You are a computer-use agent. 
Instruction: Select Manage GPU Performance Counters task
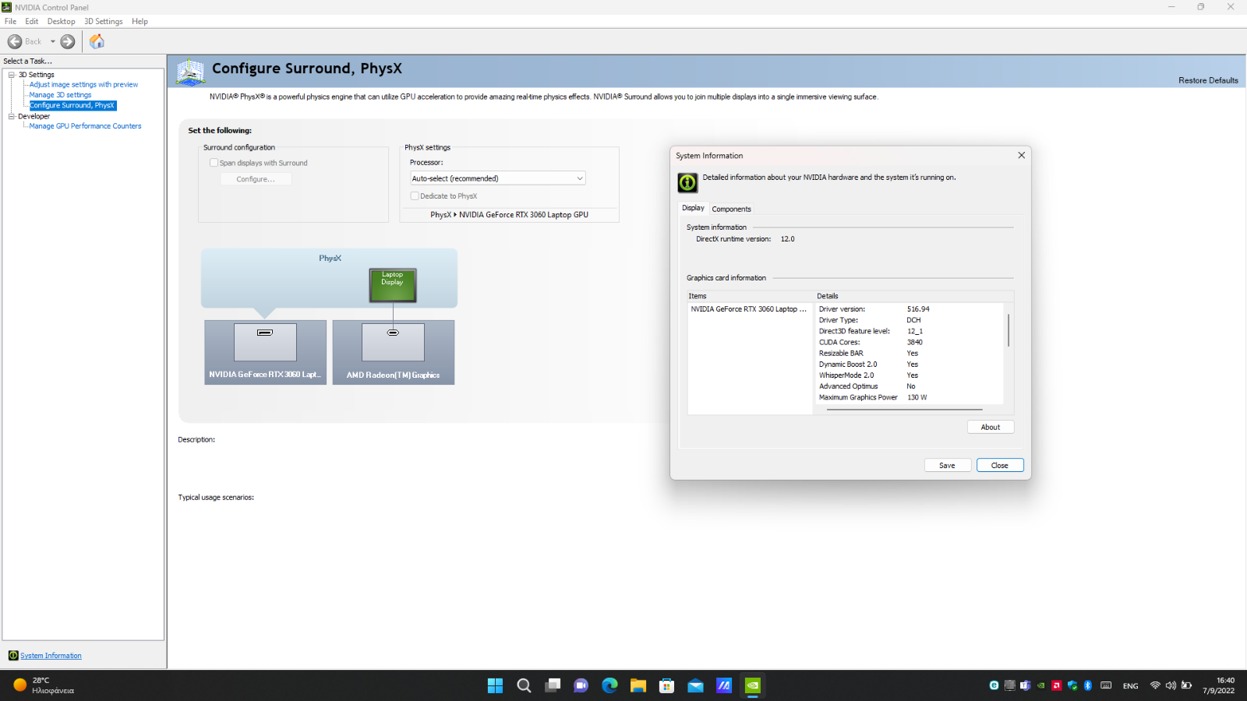(85, 126)
